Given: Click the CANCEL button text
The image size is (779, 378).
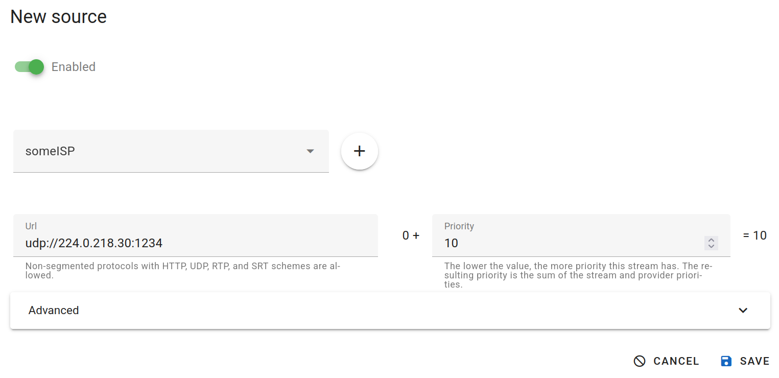Looking at the screenshot, I should point(676,361).
